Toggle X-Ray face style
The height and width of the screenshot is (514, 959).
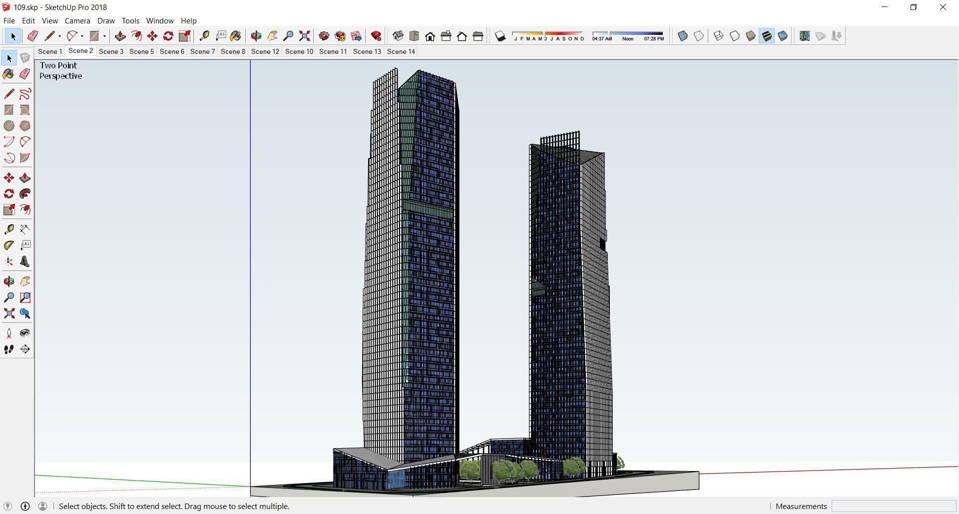point(683,36)
